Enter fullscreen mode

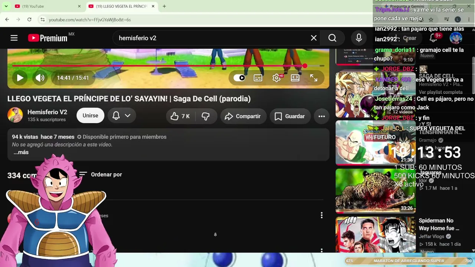pyautogui.click(x=314, y=78)
